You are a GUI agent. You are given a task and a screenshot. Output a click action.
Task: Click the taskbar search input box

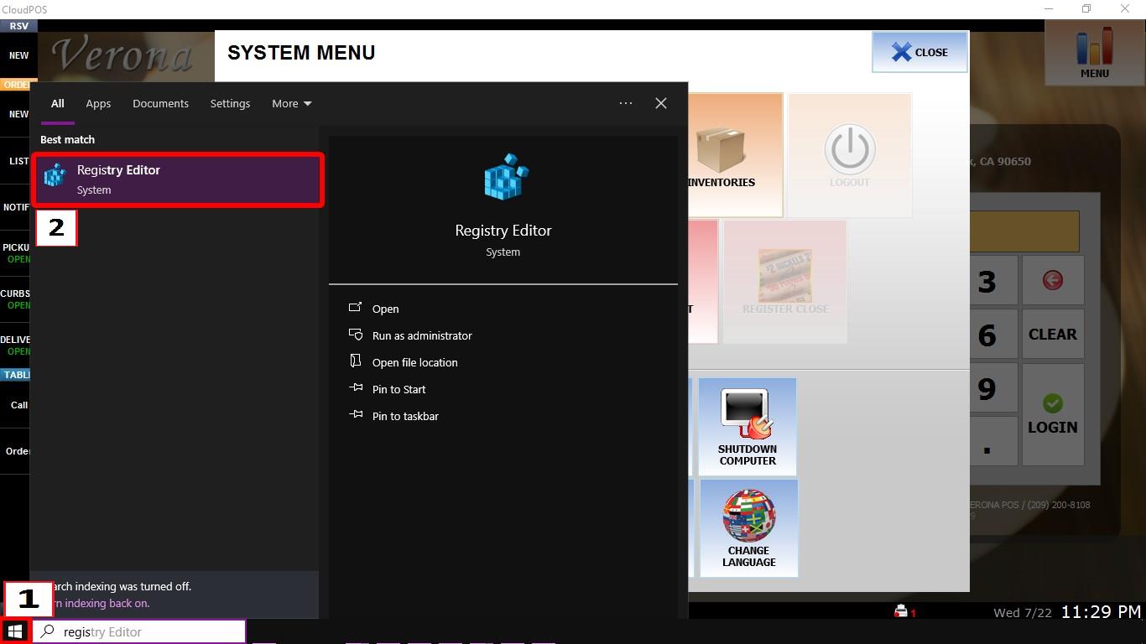[139, 631]
